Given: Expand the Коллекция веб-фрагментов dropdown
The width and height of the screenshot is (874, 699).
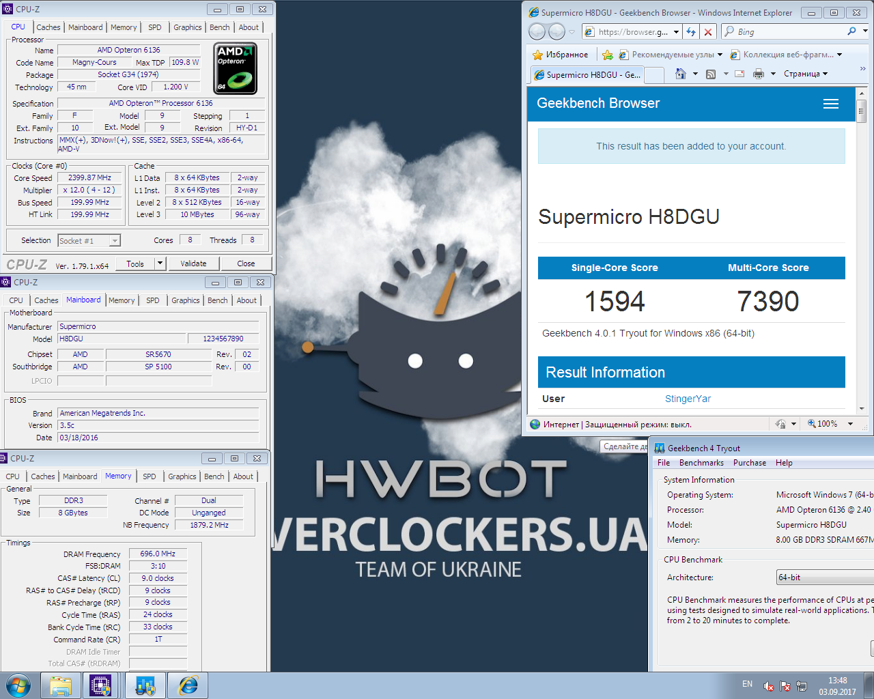Looking at the screenshot, I should tap(839, 55).
